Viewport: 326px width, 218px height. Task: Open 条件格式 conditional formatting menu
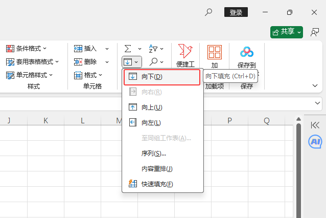pos(26,49)
